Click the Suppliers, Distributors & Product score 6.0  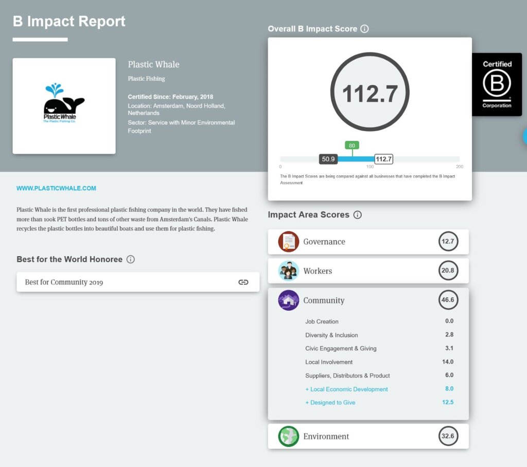click(x=449, y=375)
